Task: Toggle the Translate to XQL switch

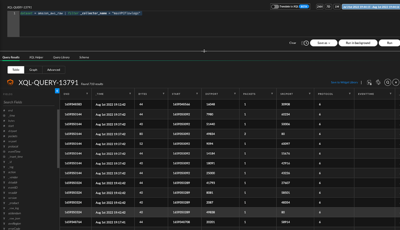Action: tap(275, 7)
